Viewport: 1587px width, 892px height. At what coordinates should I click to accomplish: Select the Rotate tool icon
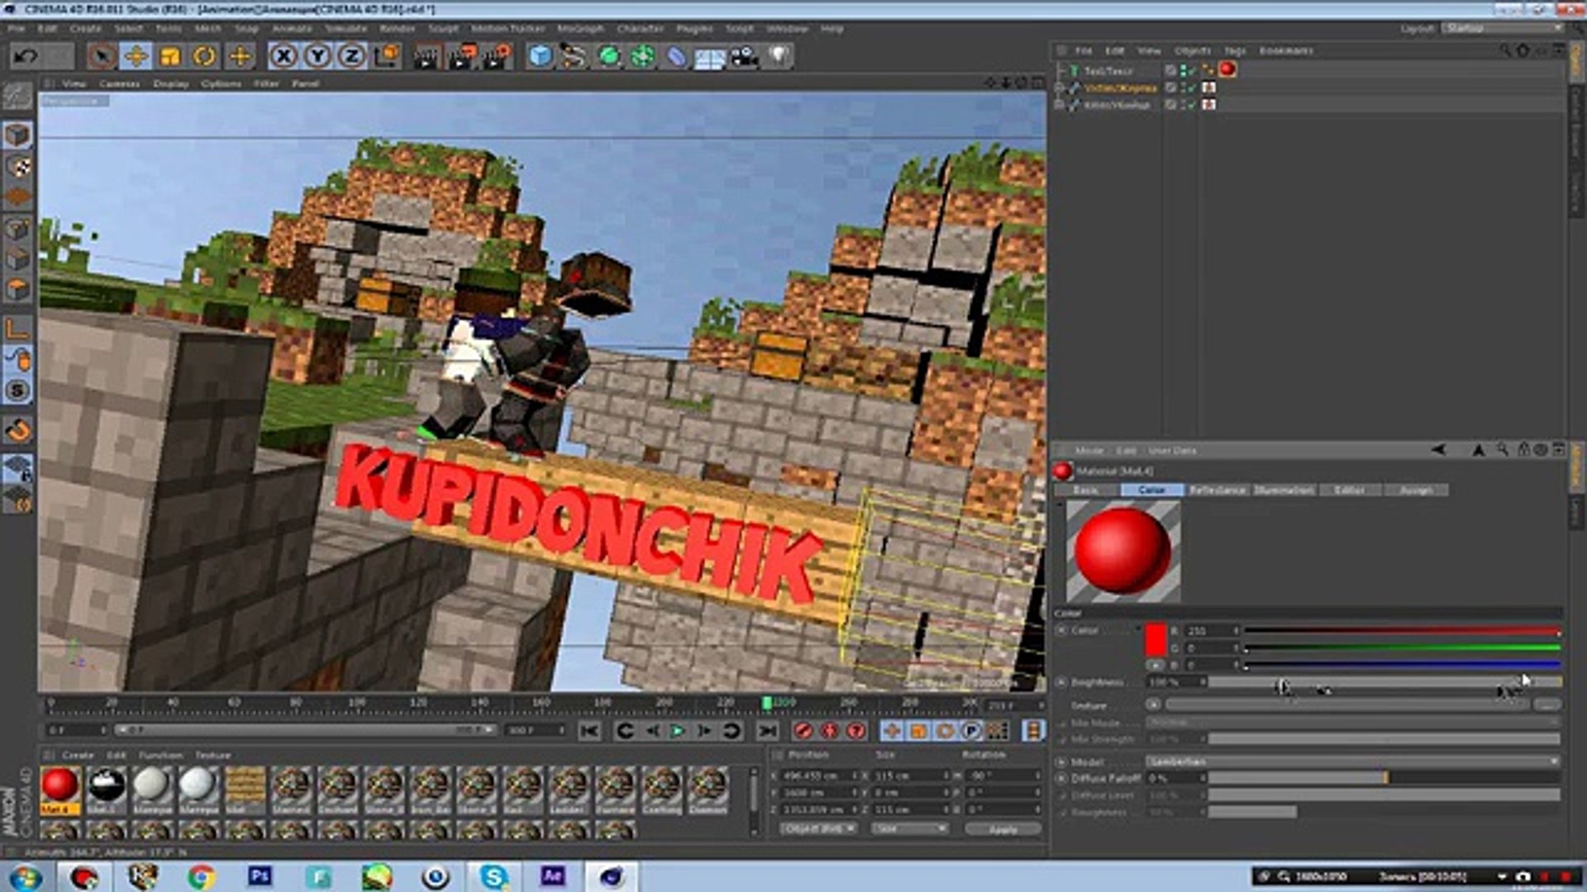(204, 56)
